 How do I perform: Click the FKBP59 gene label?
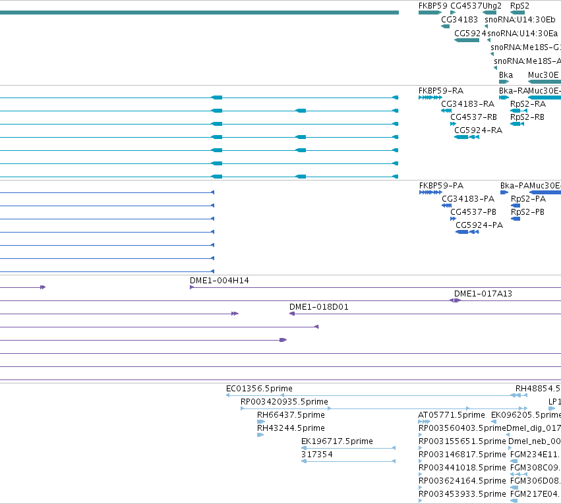coord(433,6)
